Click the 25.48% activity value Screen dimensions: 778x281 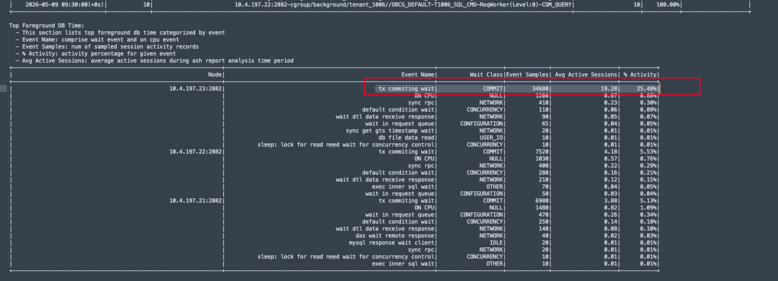point(647,89)
